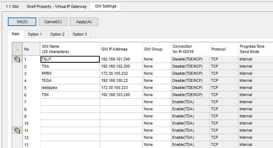Click the Connection for IP-GW16 column header

190,49
